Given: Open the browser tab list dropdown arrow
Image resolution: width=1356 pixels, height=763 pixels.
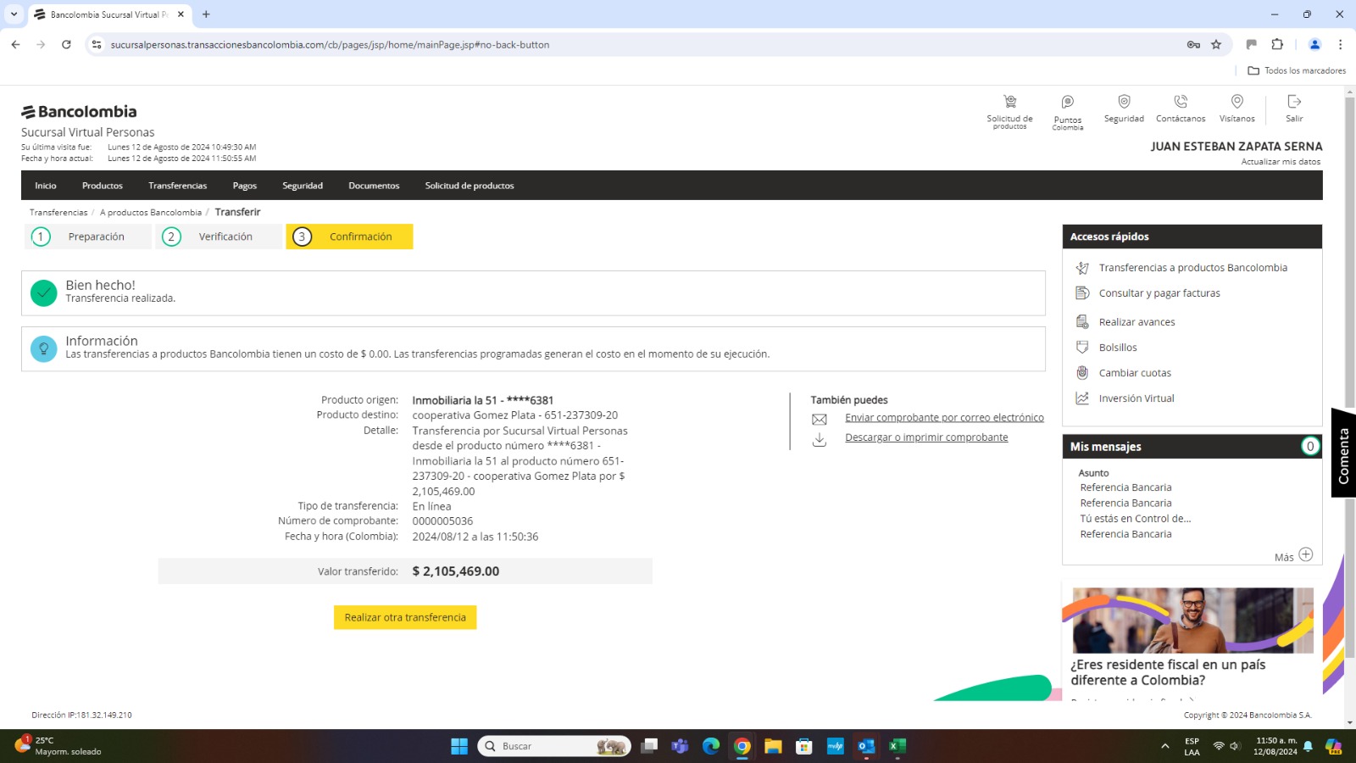Looking at the screenshot, I should pyautogui.click(x=14, y=14).
